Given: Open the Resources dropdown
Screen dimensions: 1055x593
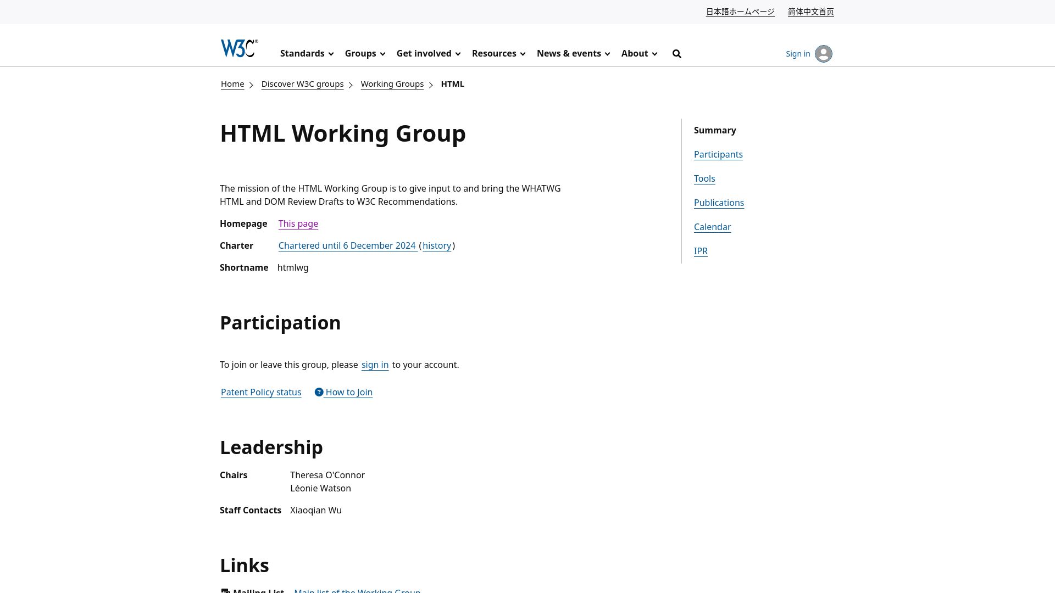Looking at the screenshot, I should (498, 54).
